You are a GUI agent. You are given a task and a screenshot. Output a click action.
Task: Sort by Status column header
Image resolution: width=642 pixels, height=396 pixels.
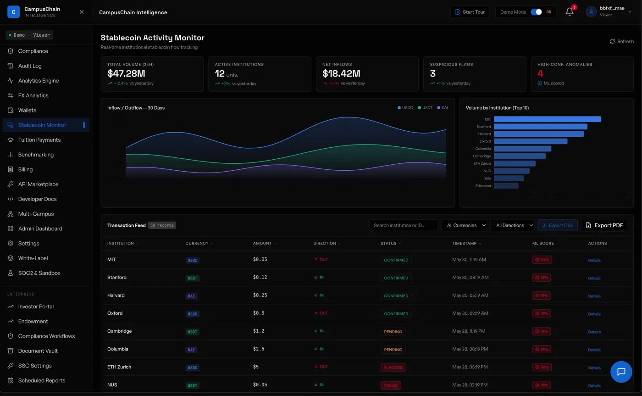tap(391, 243)
